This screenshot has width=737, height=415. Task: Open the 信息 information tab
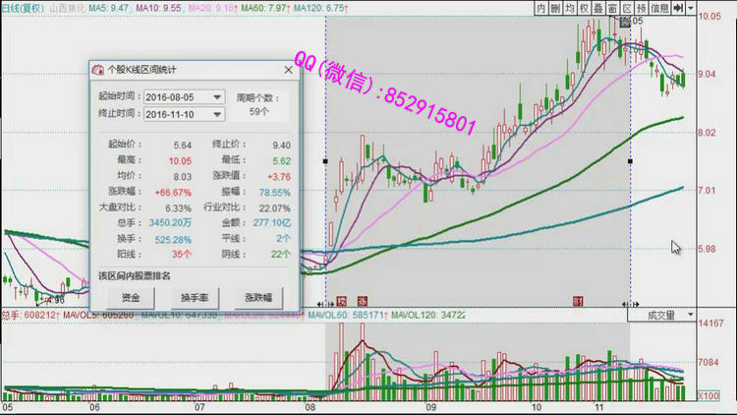tap(660, 8)
